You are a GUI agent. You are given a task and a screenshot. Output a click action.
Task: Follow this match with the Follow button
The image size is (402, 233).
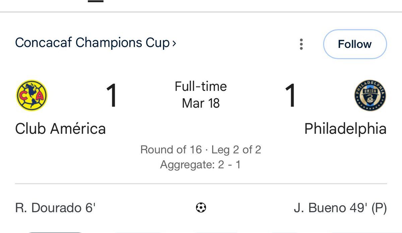click(x=355, y=44)
